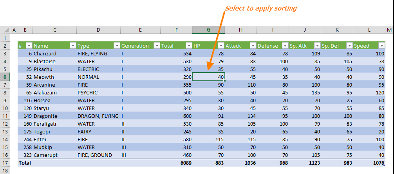Select column E header
The image size is (394, 174).
point(140,30)
